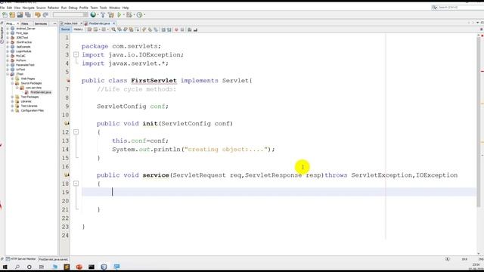Switch to the Files panel tab
This screenshot has width=484, height=272.
pos(25,23)
